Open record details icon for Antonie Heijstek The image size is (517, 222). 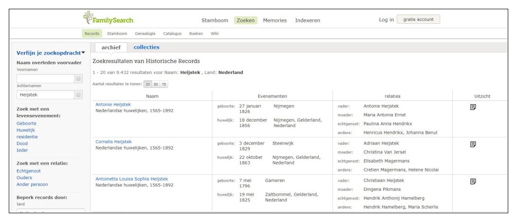[x=472, y=107]
